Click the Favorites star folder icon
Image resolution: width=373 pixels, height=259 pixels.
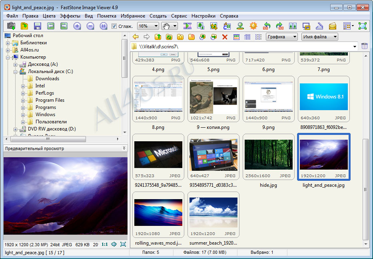(180, 37)
